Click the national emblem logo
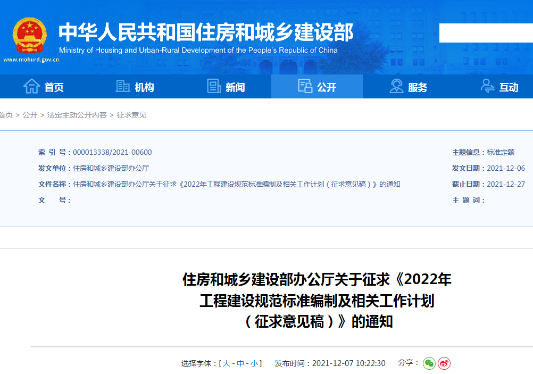 pos(29,35)
